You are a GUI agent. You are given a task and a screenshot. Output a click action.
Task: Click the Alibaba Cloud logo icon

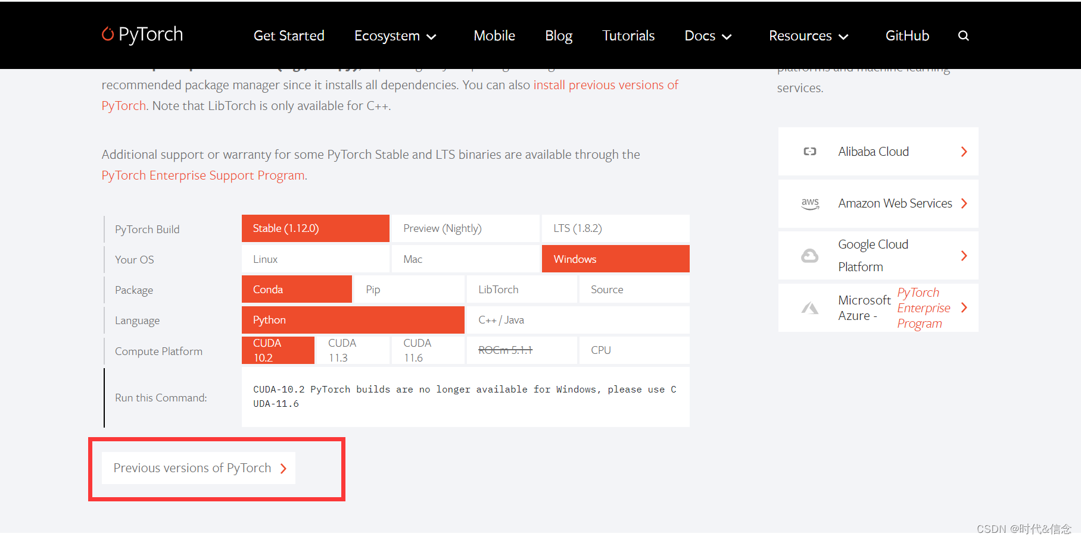point(809,152)
